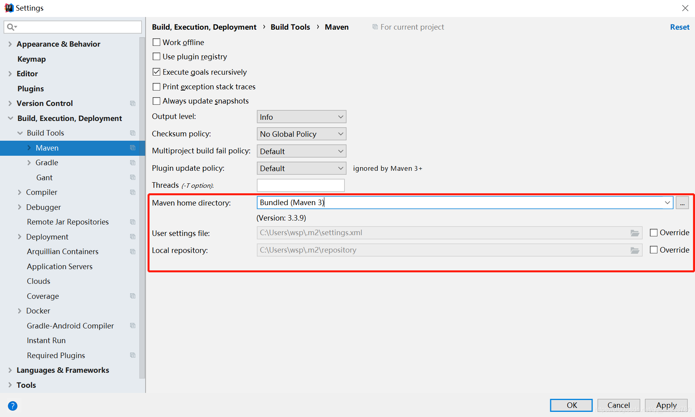Image resolution: width=695 pixels, height=417 pixels.
Task: Click project-level icon beside Version Control
Action: (x=133, y=104)
